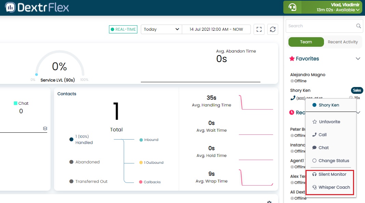Click the Recent clock icon

click(292, 113)
